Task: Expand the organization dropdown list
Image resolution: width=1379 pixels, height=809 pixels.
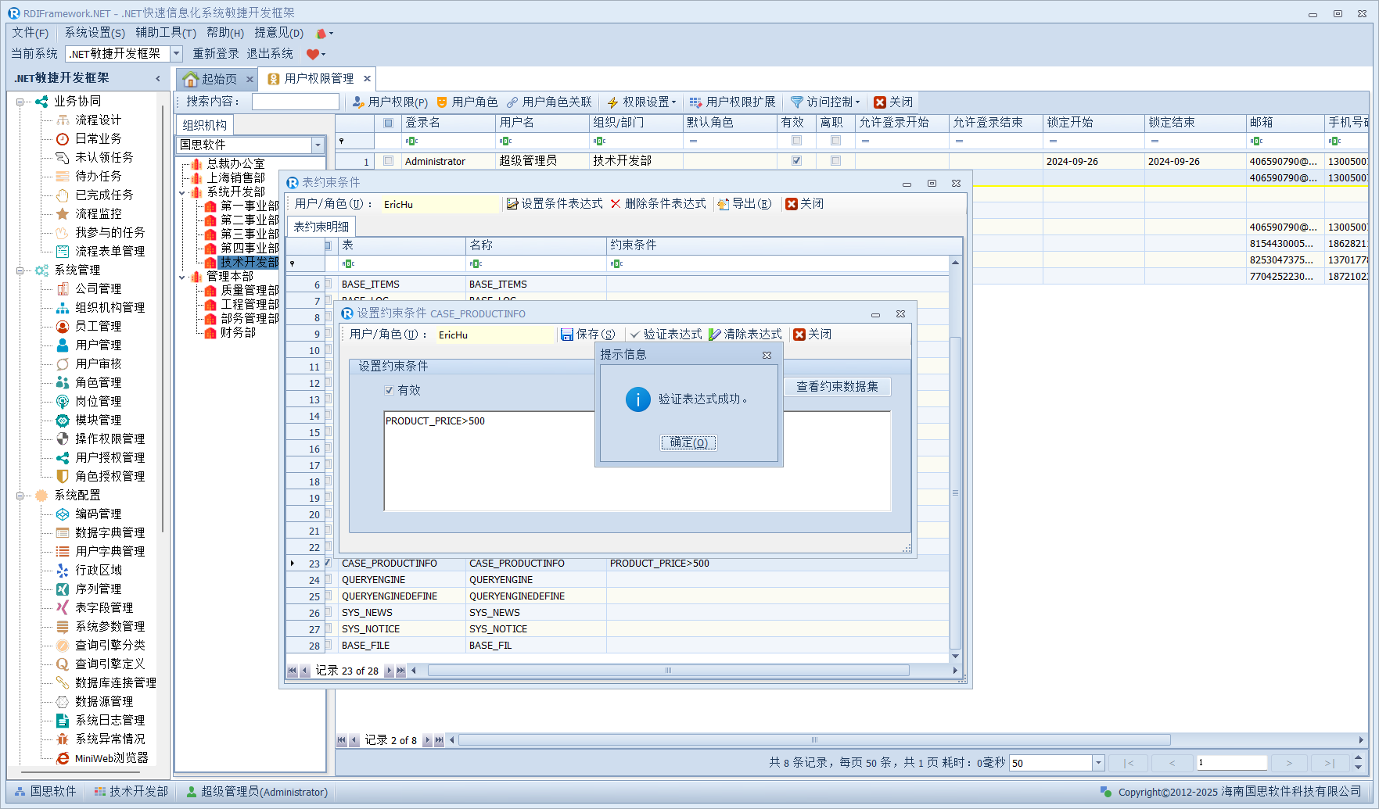Action: coord(318,145)
